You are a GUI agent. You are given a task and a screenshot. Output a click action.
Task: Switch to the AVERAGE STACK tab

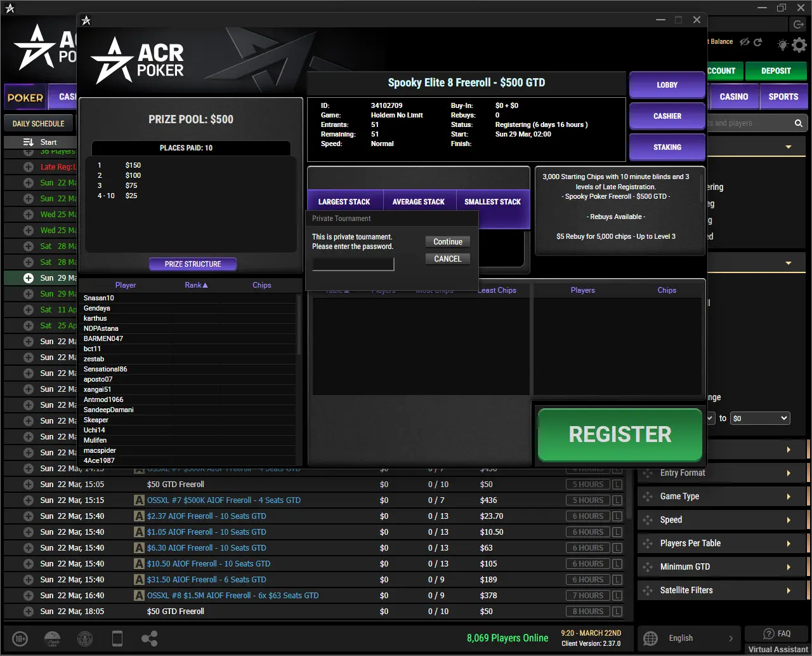pyautogui.click(x=419, y=201)
